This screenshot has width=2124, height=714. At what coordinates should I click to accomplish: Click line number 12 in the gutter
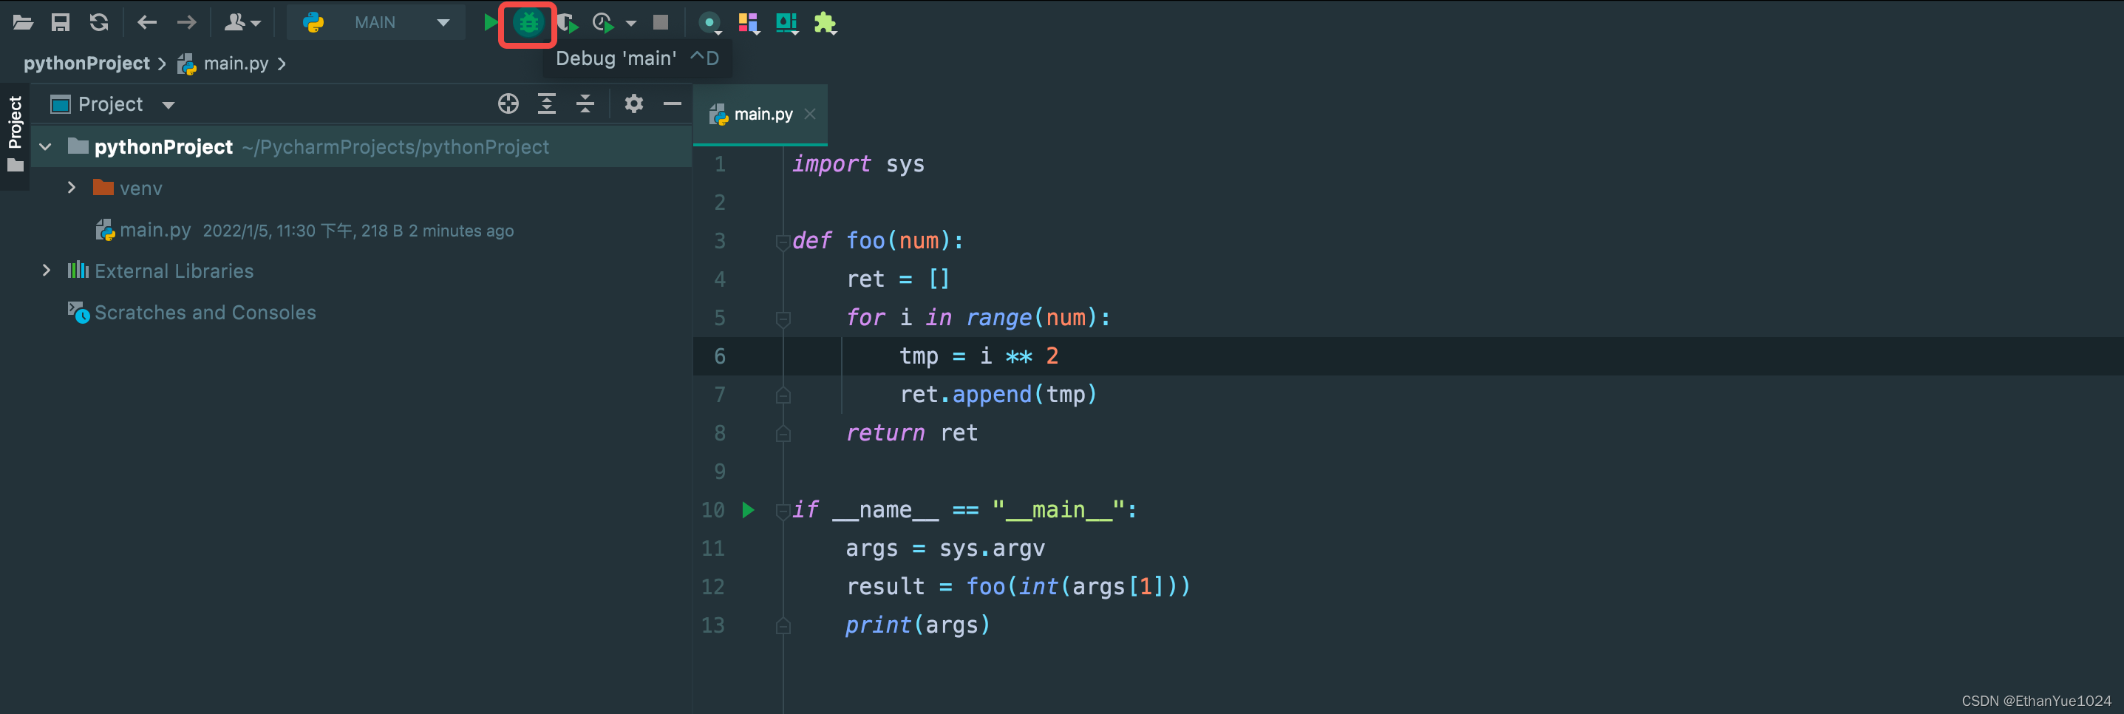pos(713,587)
